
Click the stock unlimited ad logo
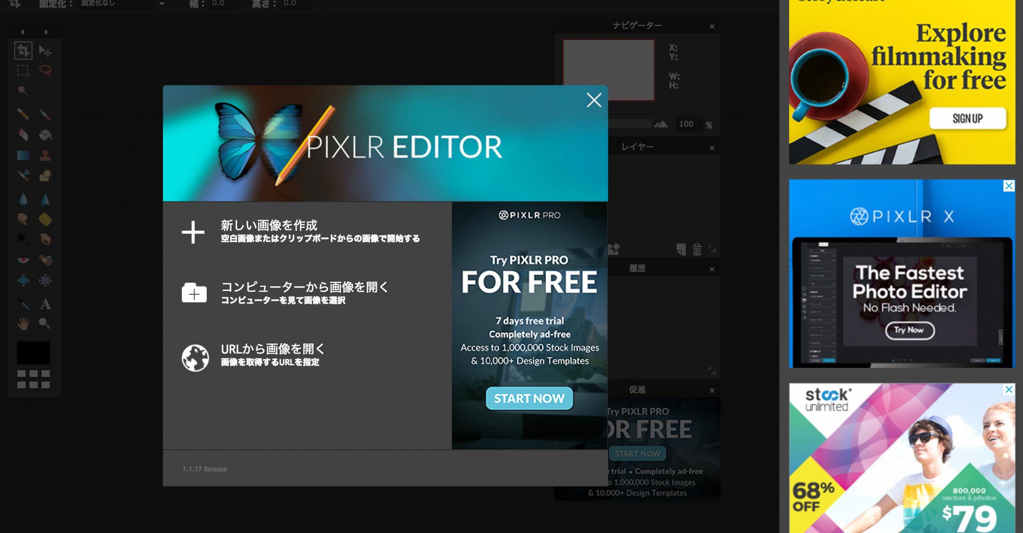827,400
